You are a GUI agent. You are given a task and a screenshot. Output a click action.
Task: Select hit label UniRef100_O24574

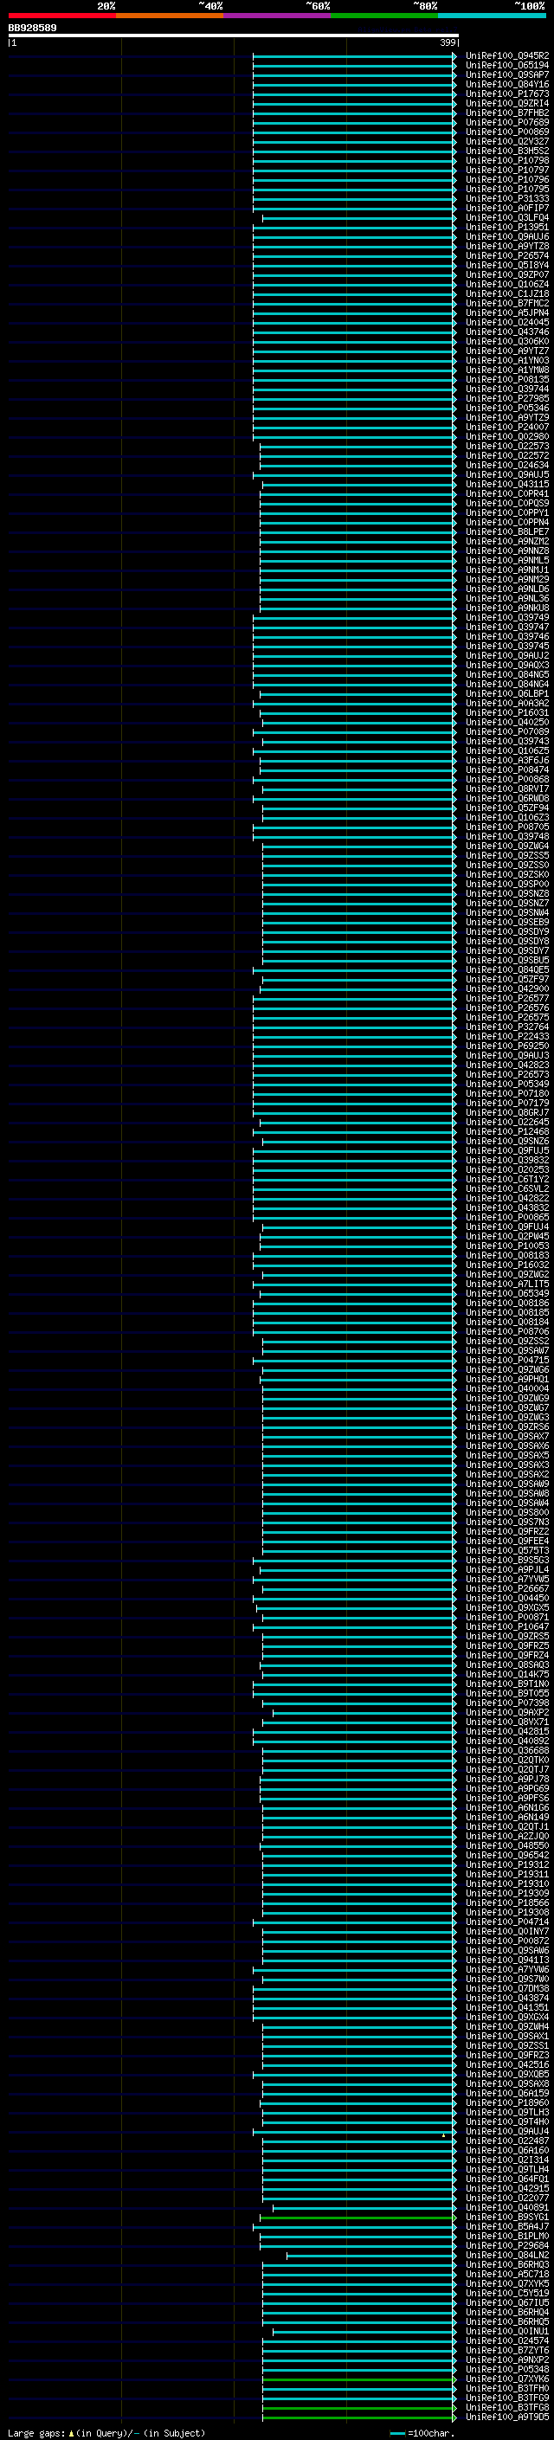506,2341
